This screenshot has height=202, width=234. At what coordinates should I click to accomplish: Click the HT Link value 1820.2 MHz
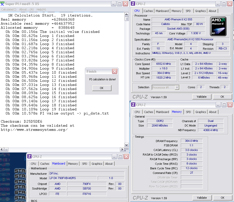tap(164, 78)
